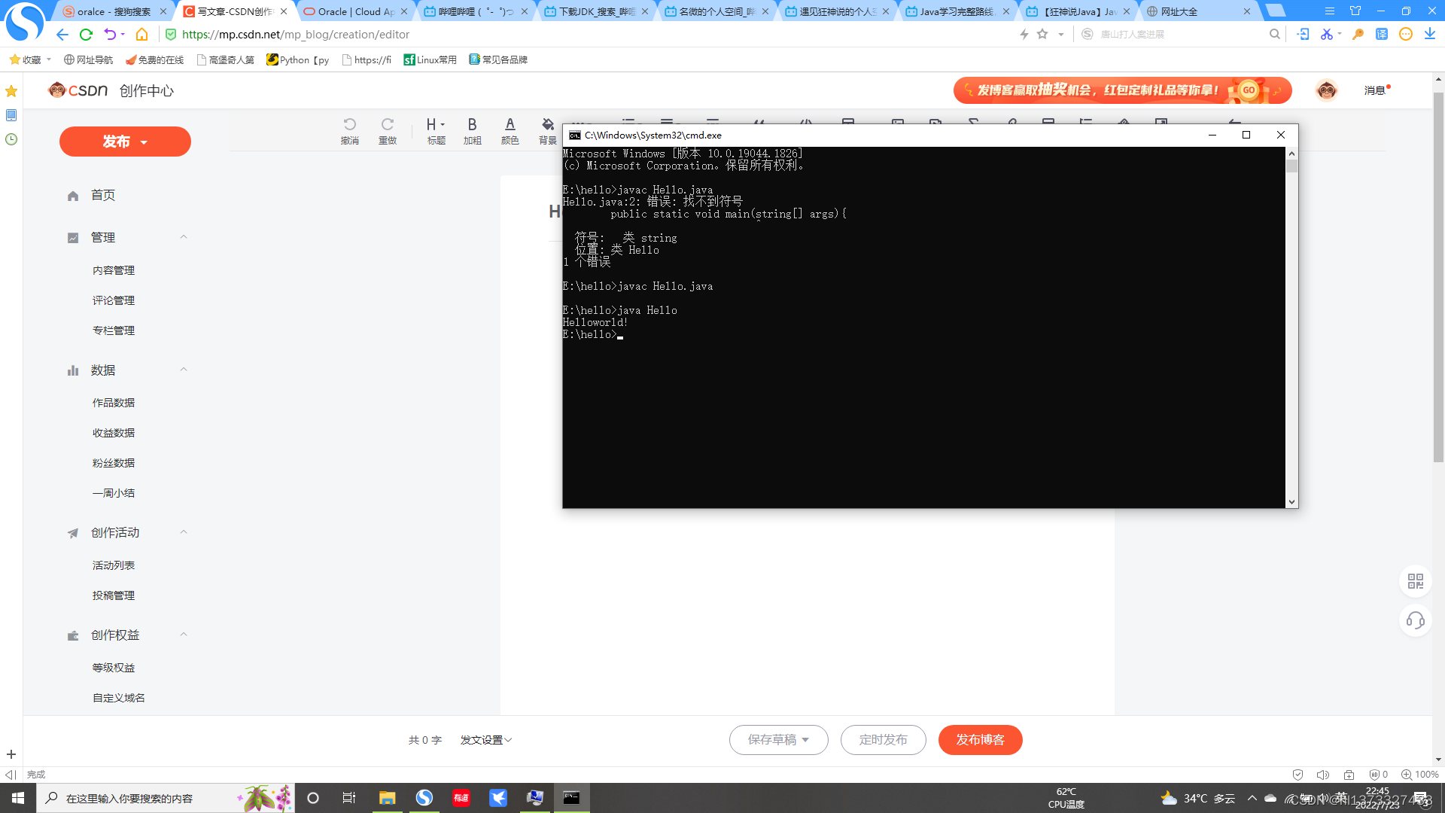Click the screenshot scissors icon

[1326, 34]
